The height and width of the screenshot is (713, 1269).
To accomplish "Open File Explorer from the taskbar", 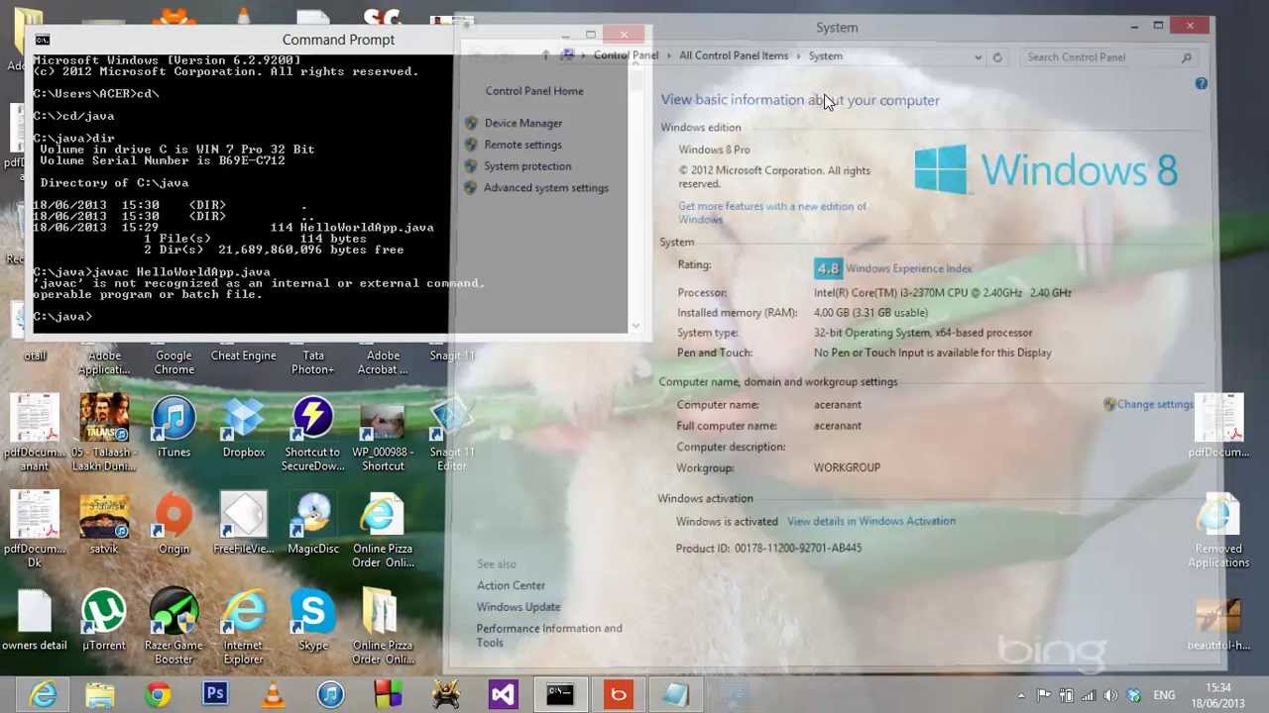I will [100, 695].
